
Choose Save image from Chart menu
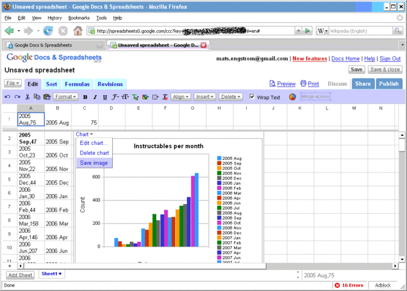click(94, 163)
